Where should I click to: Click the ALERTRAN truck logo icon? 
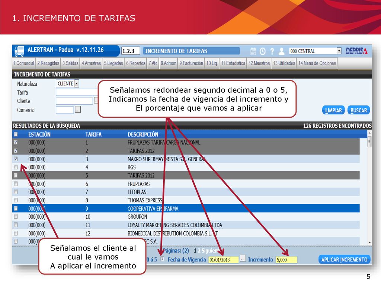tap(19, 51)
